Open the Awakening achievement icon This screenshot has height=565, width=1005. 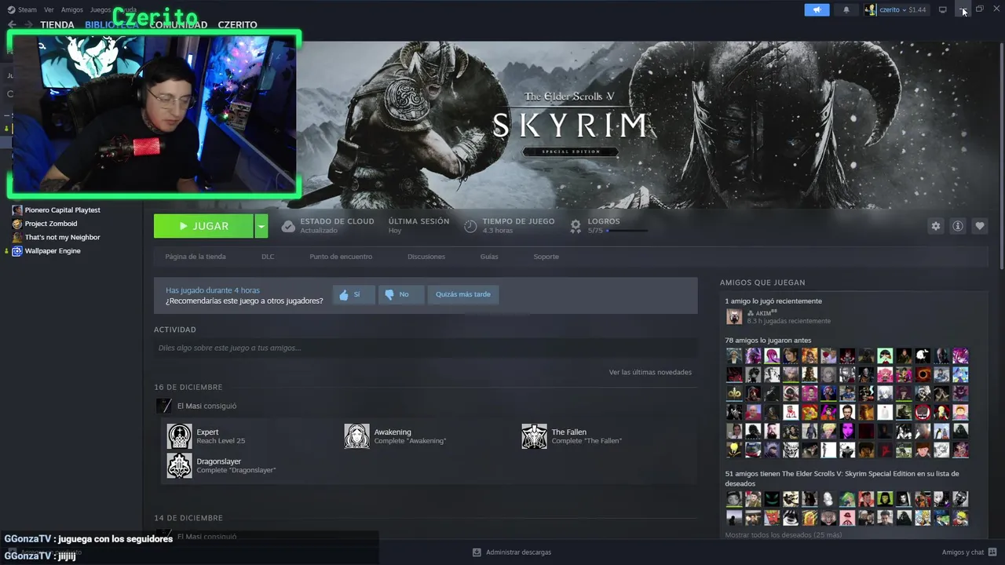tap(356, 436)
